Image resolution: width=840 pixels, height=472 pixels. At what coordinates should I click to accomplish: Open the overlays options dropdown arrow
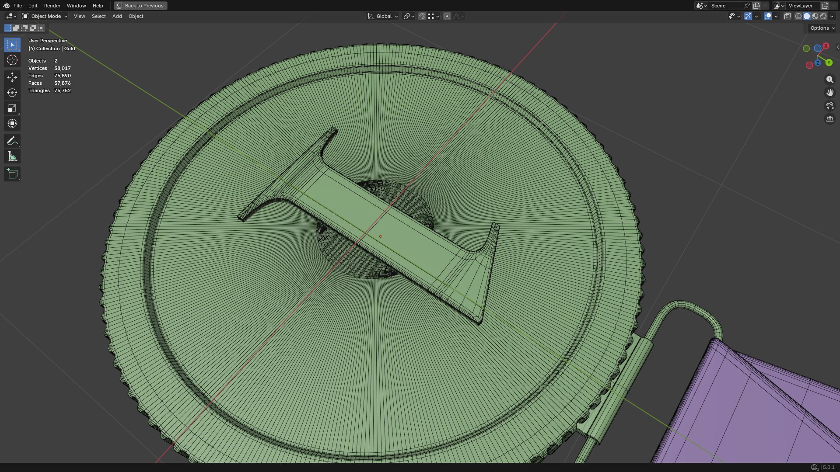pos(776,16)
